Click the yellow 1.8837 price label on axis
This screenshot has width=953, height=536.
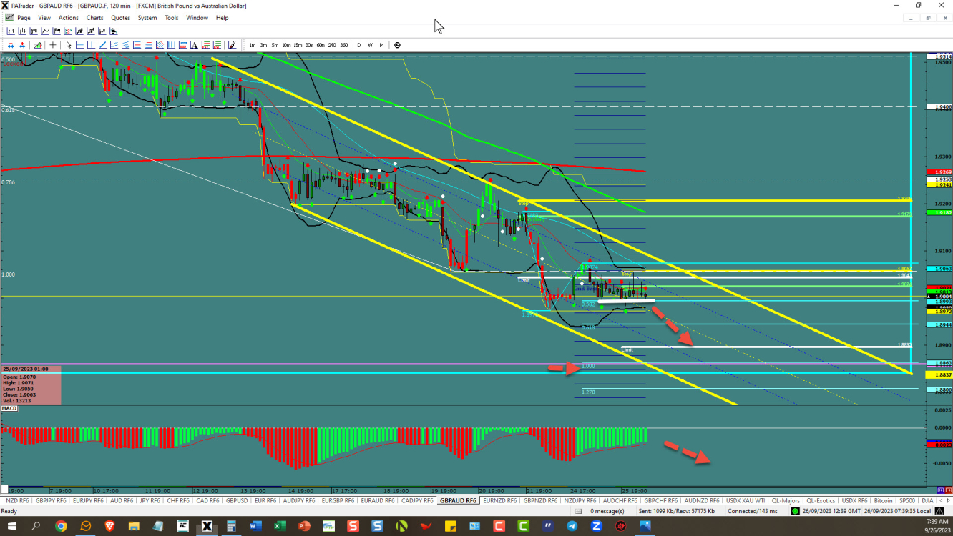coord(938,374)
